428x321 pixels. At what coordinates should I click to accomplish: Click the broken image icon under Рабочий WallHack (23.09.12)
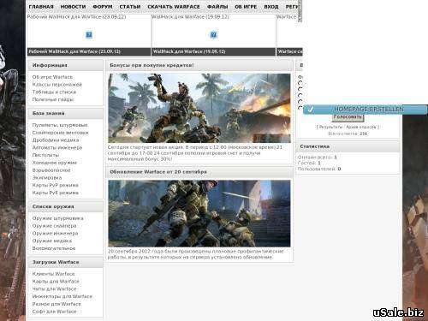click(x=89, y=35)
